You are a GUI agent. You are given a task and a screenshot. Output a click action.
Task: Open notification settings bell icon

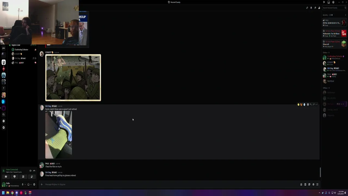pyautogui.click(x=311, y=8)
